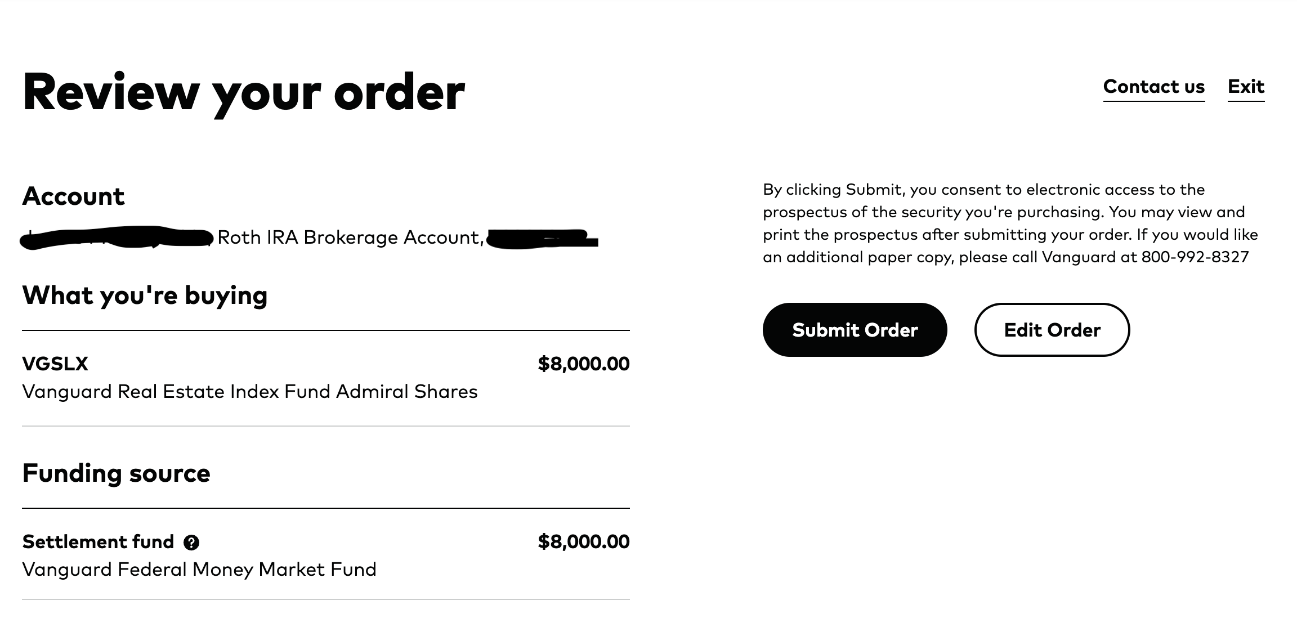The image size is (1297, 636).
Task: Click the $8,000.00 amount beside VGSLX
Action: (x=583, y=364)
